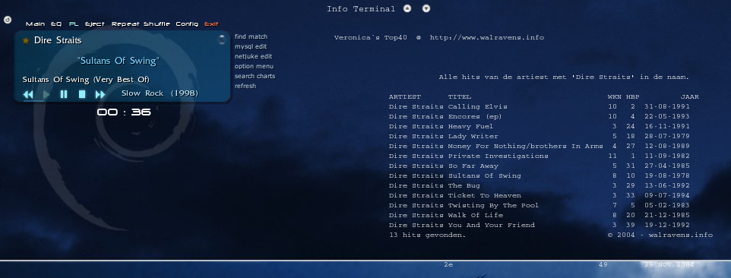This screenshot has height=278, width=731.
Task: Click 'Money For Nothing/brothers In Arms' row
Action: tap(540, 147)
